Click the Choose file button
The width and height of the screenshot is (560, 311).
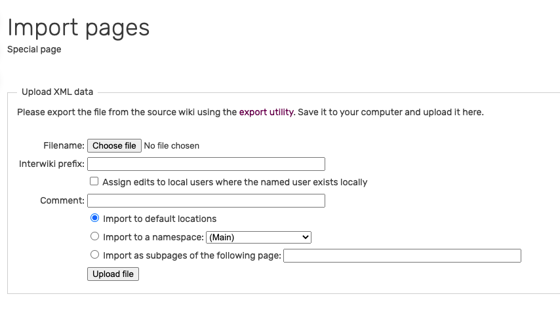pyautogui.click(x=114, y=145)
